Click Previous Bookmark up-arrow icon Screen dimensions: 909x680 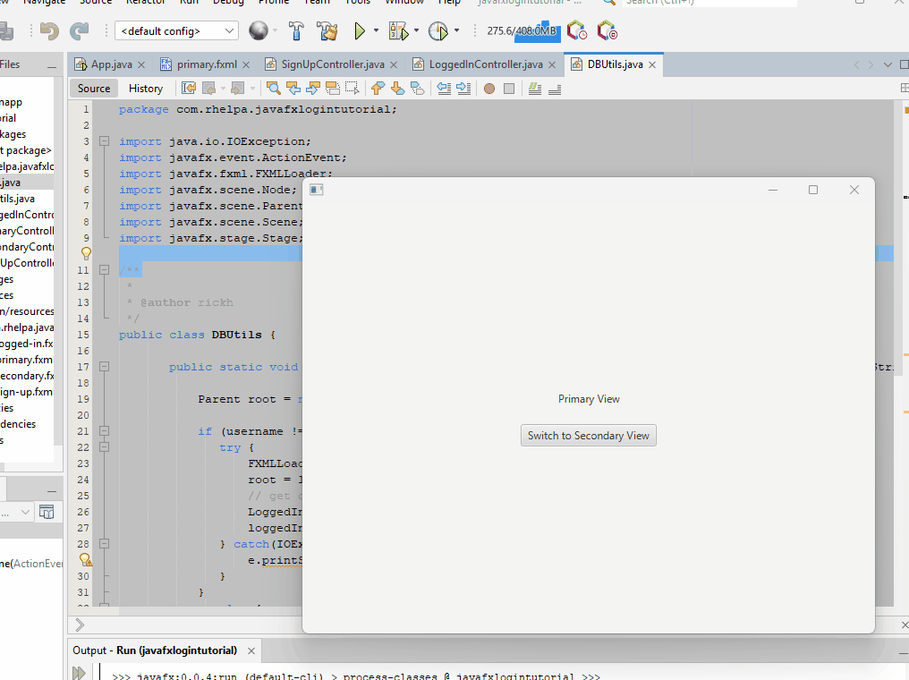tap(378, 88)
